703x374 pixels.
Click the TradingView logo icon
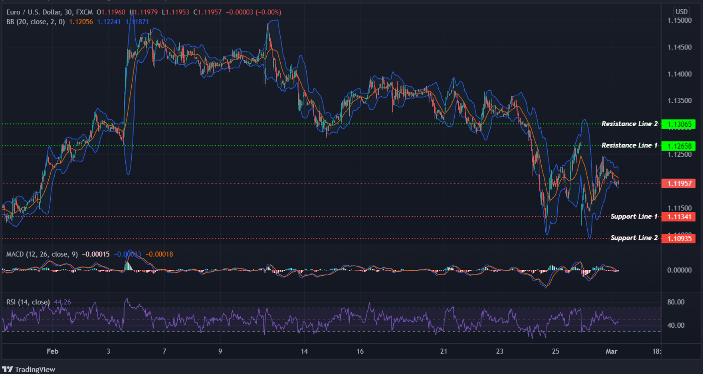tap(8, 369)
